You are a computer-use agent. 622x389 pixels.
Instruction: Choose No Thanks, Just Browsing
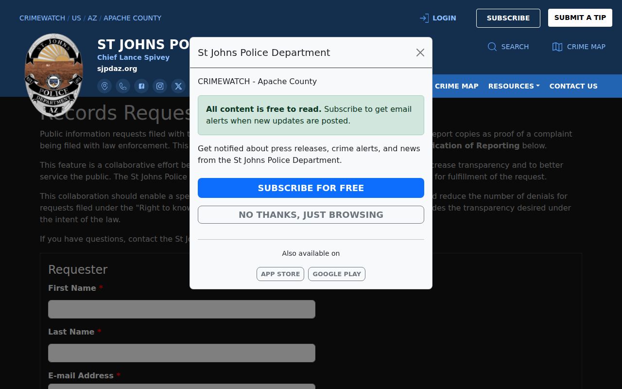click(x=311, y=214)
